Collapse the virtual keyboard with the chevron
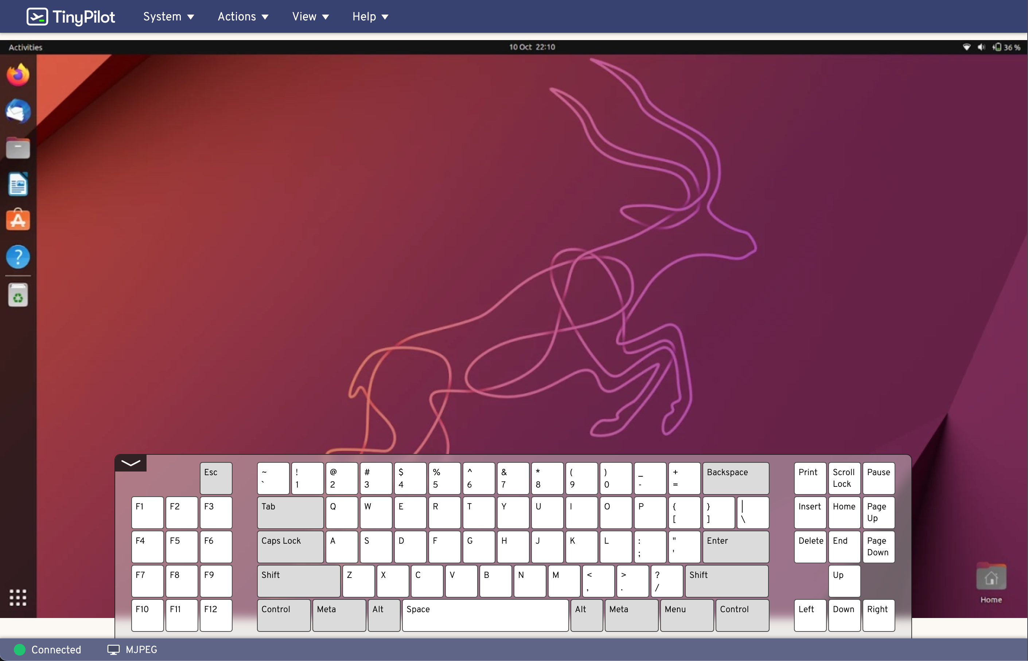 point(131,463)
